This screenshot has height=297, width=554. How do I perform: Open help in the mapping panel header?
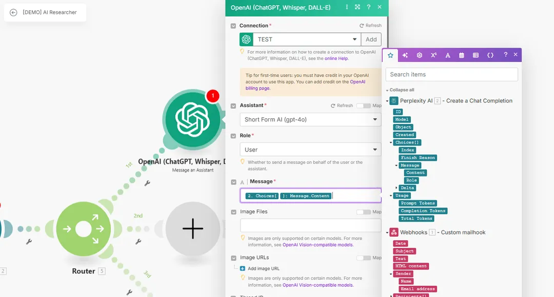[506, 55]
